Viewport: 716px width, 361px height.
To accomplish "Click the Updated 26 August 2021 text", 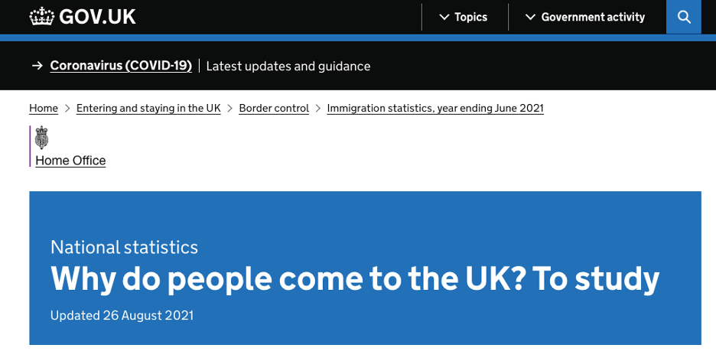I will tap(122, 315).
